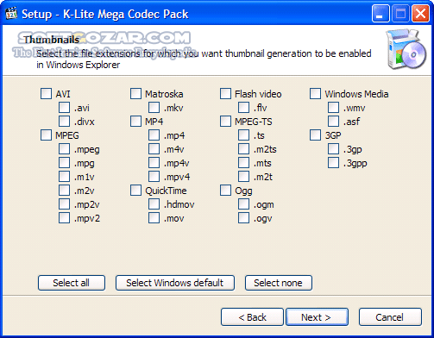Check the .flv extension
Screen dimensions: 434x338
(243, 108)
